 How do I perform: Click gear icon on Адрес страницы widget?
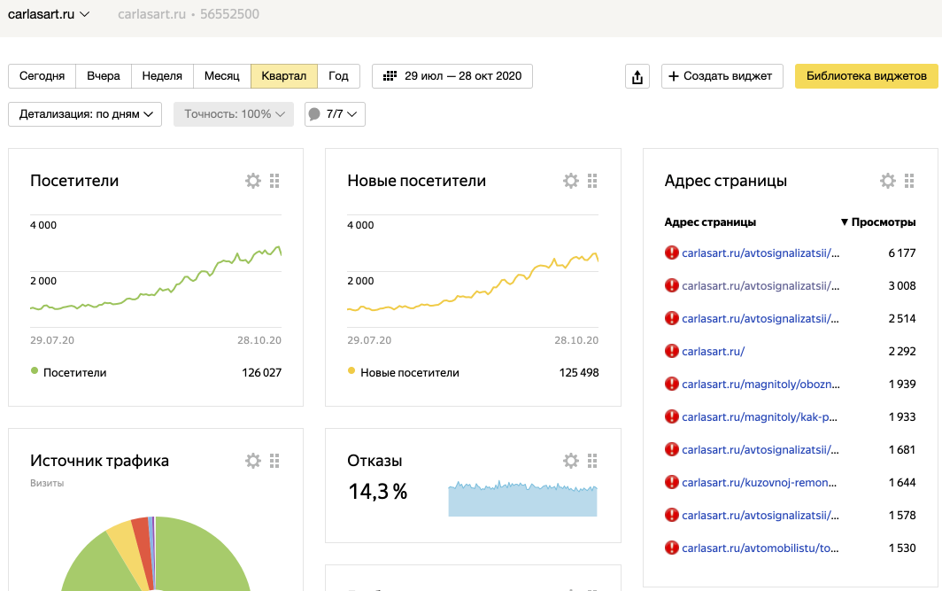point(888,181)
